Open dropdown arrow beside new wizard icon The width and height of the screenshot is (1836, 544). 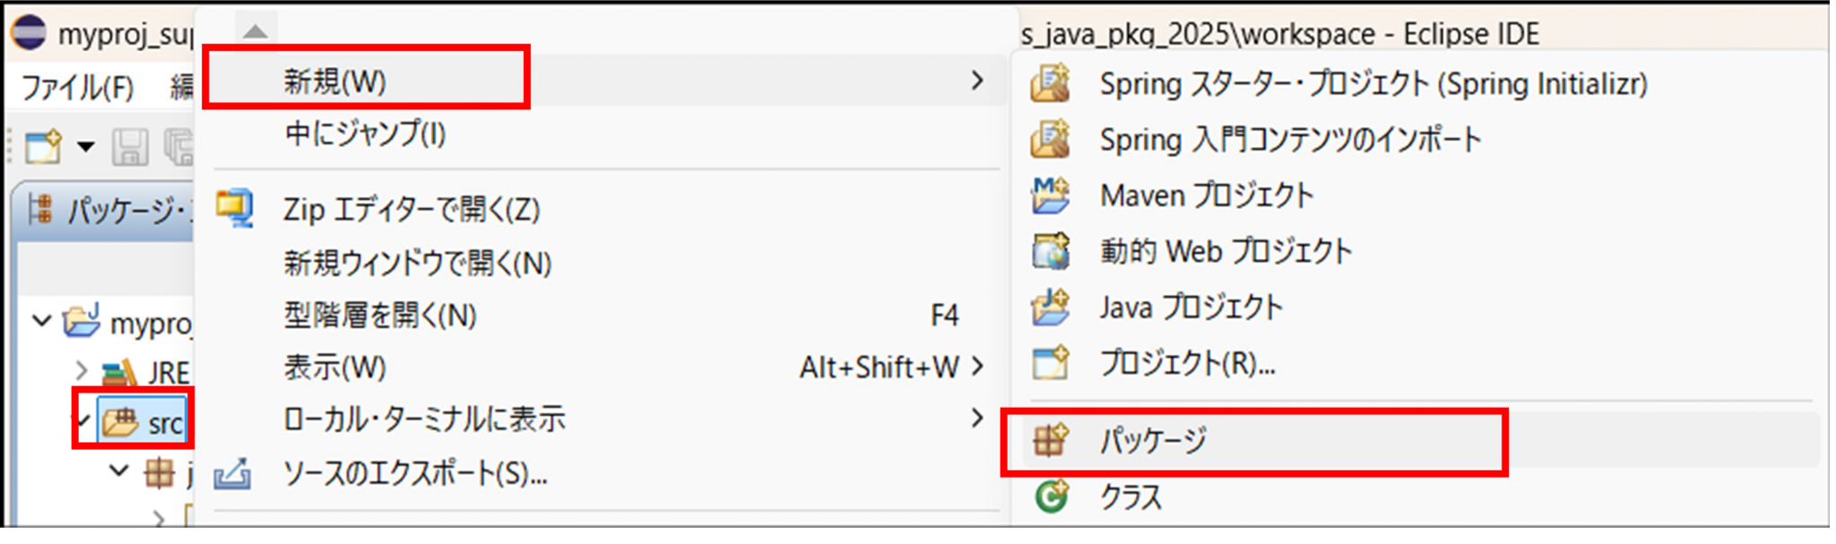pos(86,146)
